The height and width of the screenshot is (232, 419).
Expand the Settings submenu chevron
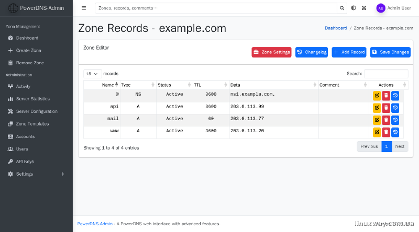click(62, 174)
